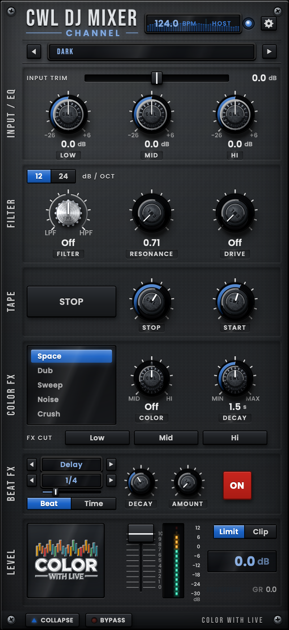Image resolution: width=289 pixels, height=630 pixels.
Task: Click the Beat FX Amount knob
Action: coord(187,482)
